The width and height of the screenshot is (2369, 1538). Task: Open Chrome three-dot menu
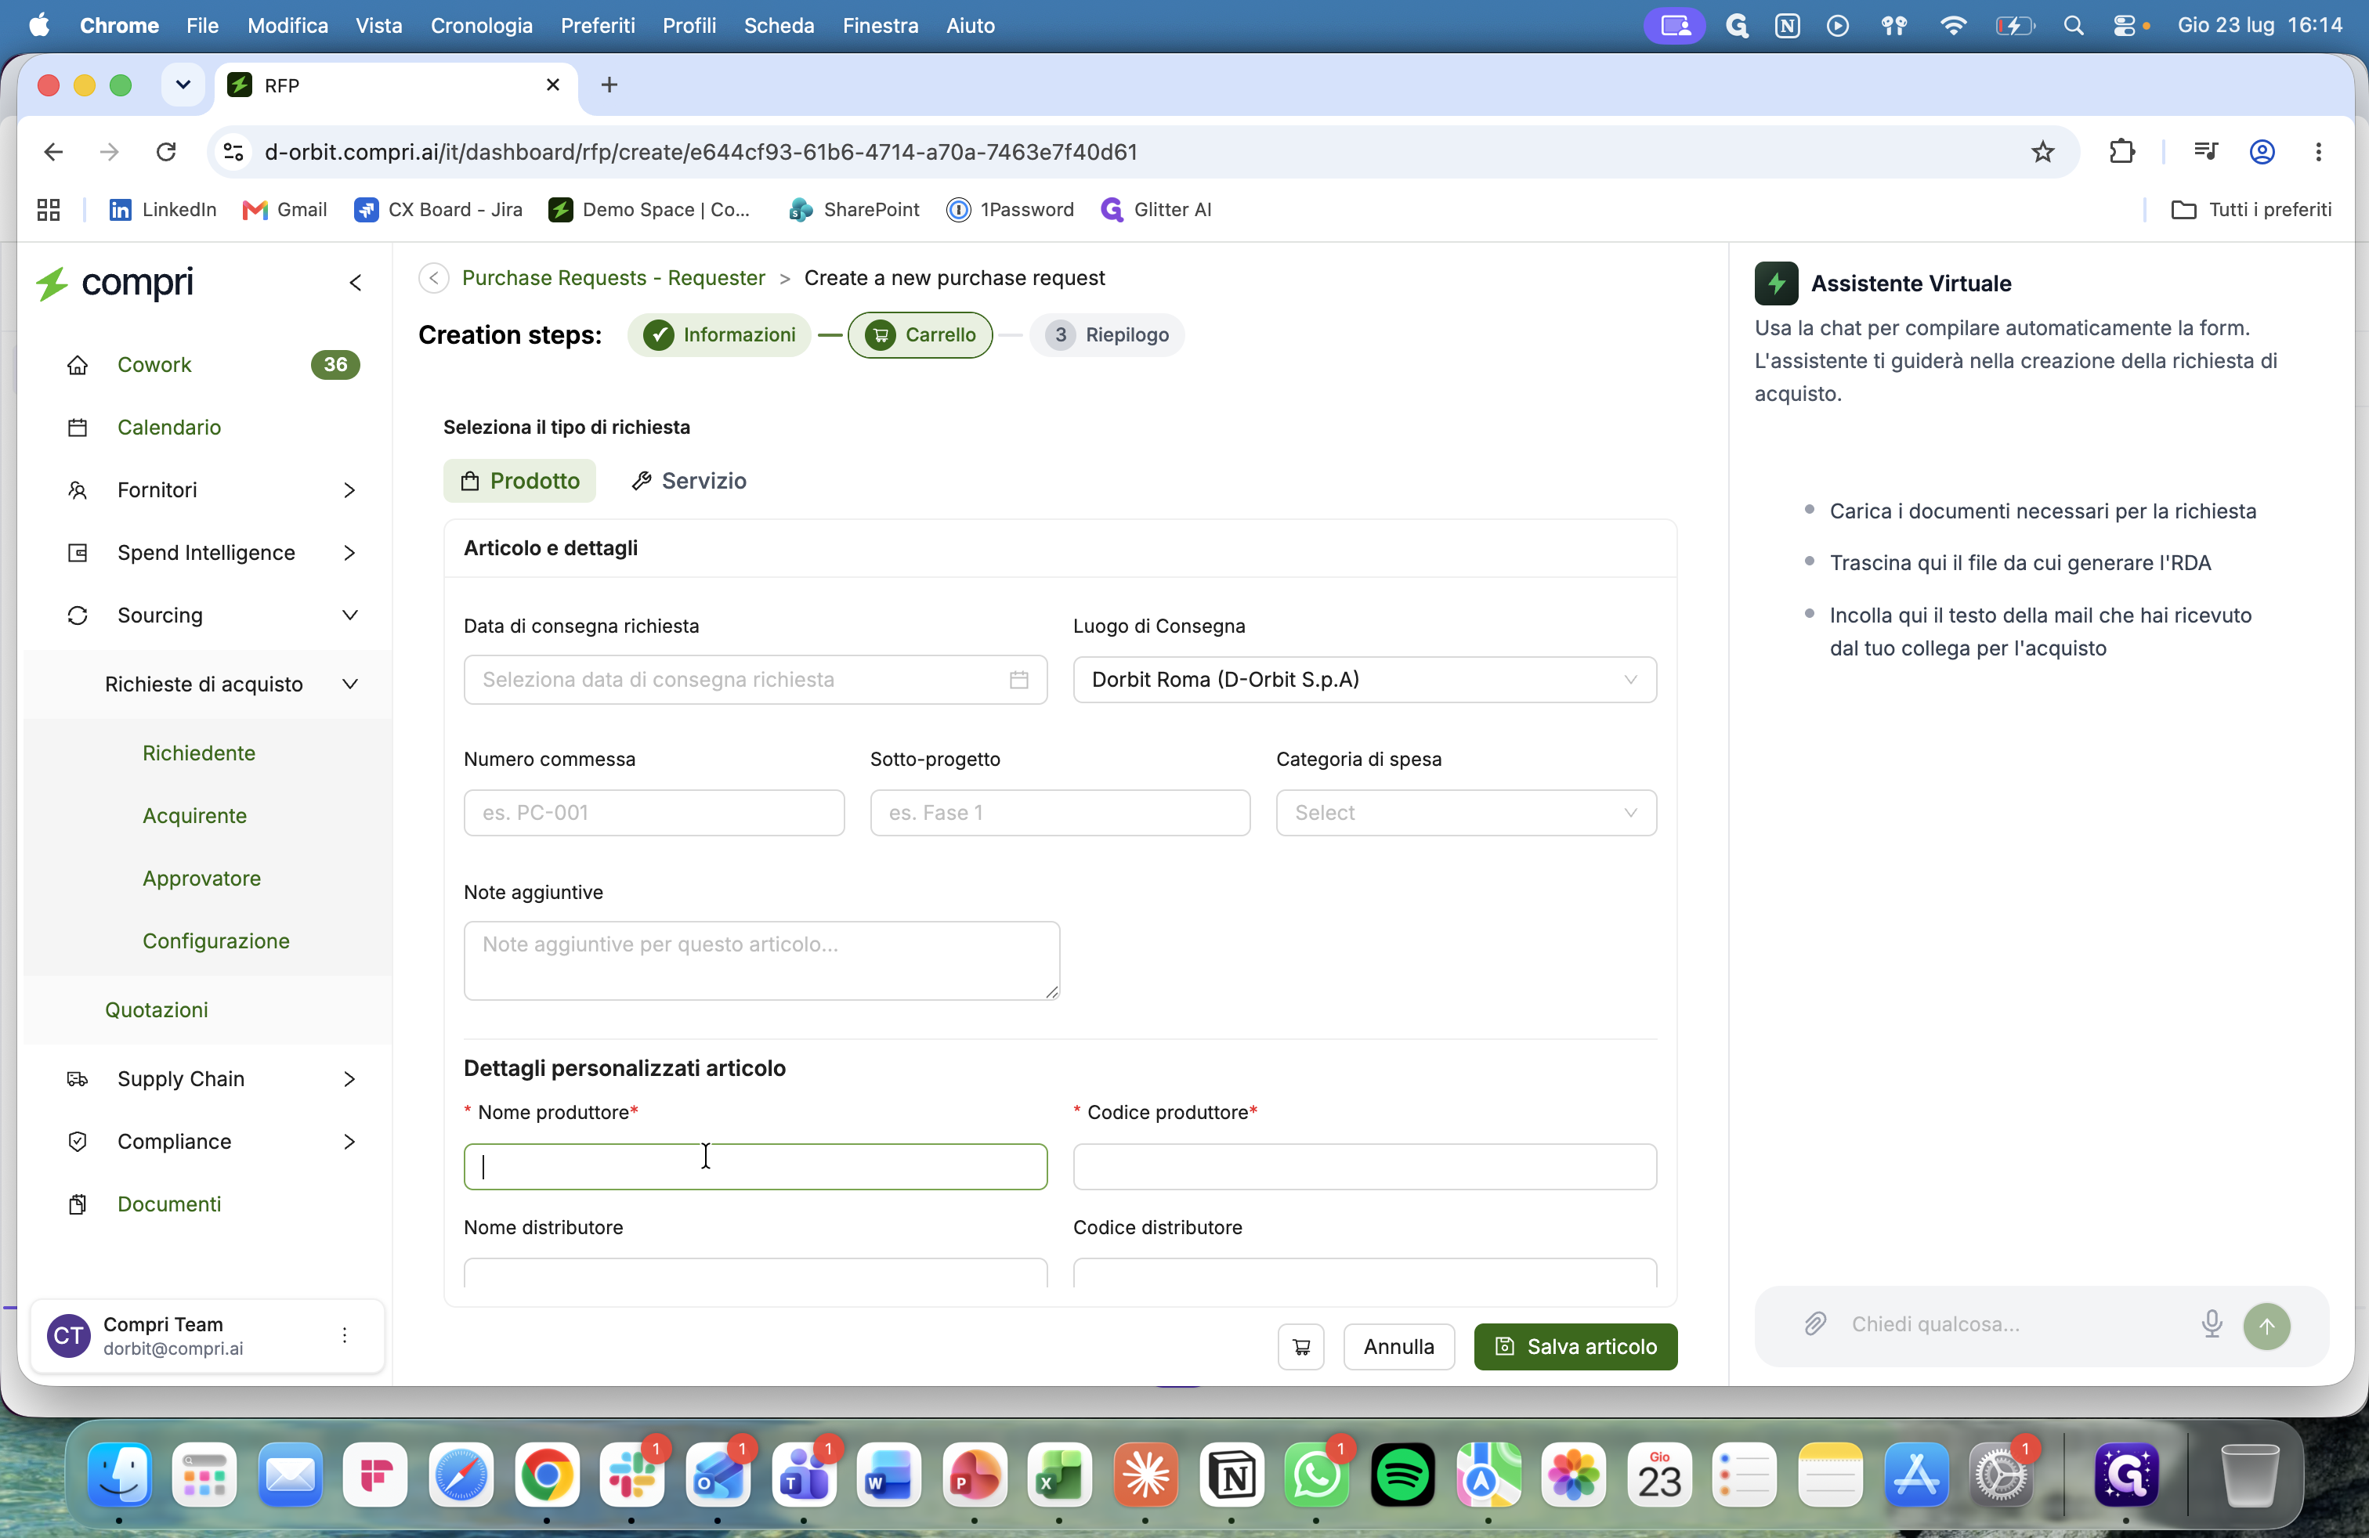pyautogui.click(x=2318, y=152)
